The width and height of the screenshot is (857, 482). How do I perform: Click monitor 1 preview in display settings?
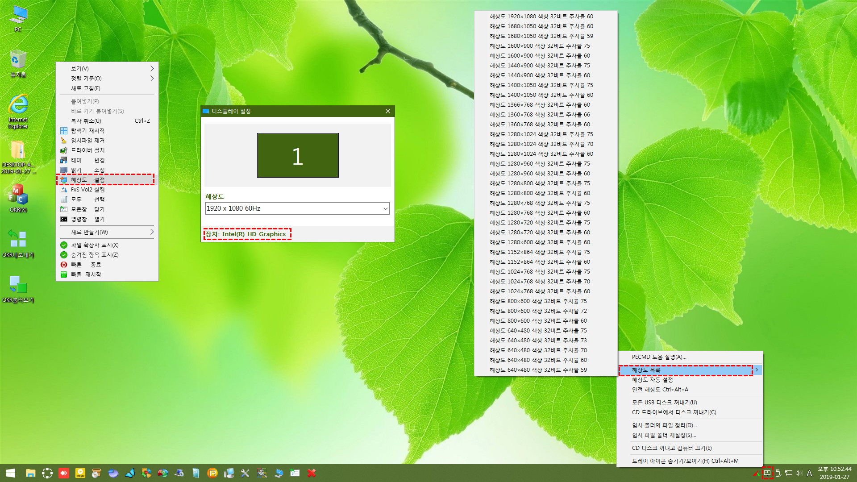click(x=298, y=155)
